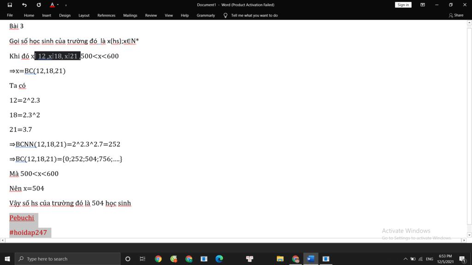Click the red 'Pebuchi' text
The image size is (472, 265).
click(22, 218)
